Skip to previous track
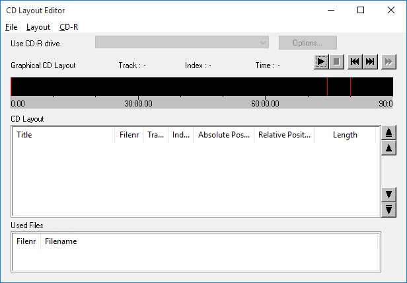This screenshot has height=283, width=407. pyautogui.click(x=355, y=62)
